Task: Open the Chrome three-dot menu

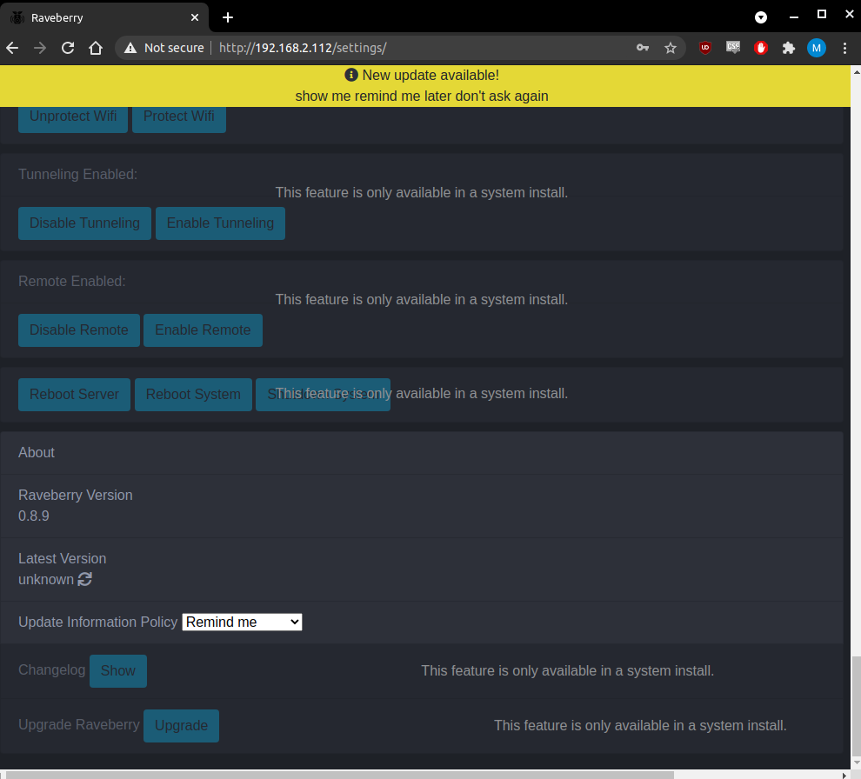Action: 844,49
